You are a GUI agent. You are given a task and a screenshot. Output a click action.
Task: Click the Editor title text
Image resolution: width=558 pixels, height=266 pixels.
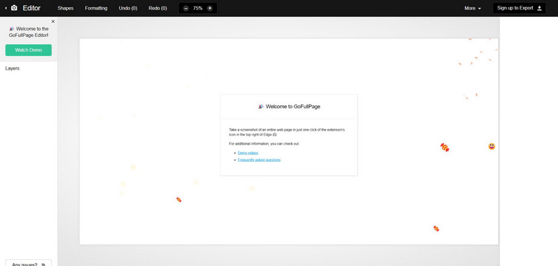(31, 8)
